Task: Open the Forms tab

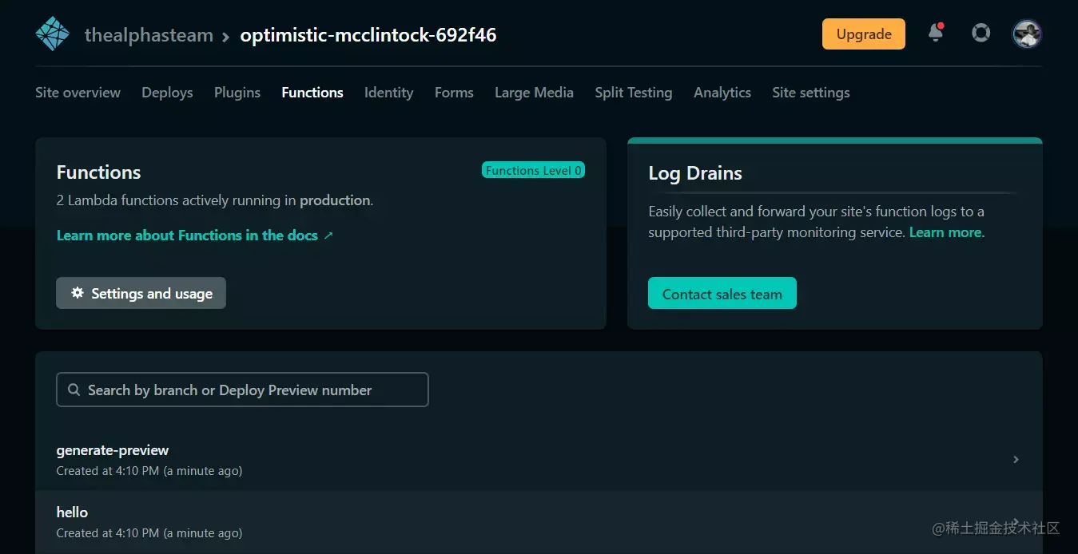Action: (454, 93)
